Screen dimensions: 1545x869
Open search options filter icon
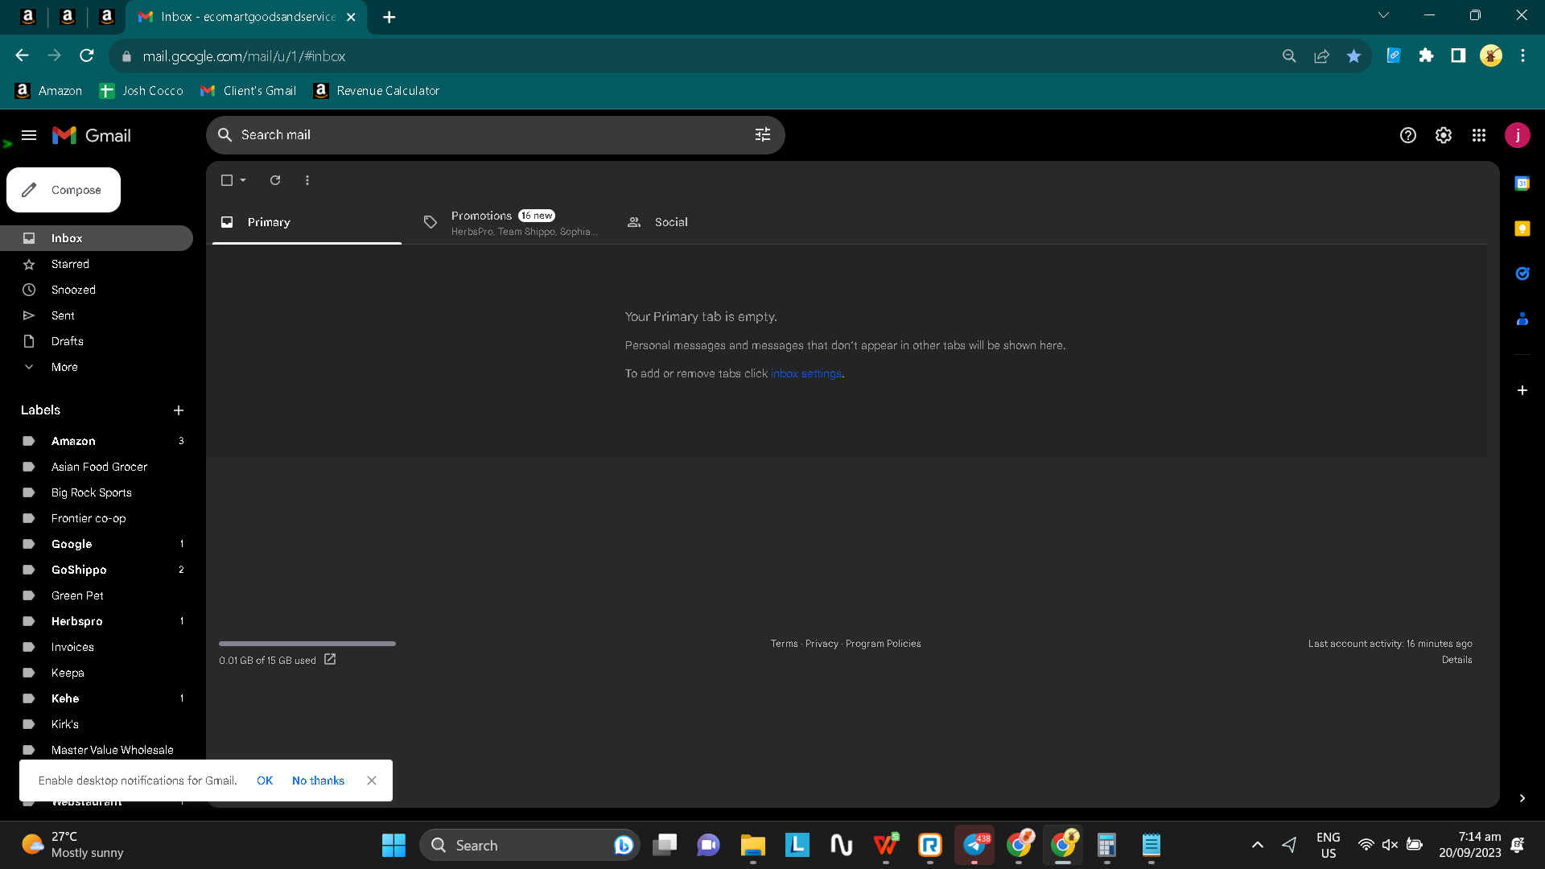[763, 135]
